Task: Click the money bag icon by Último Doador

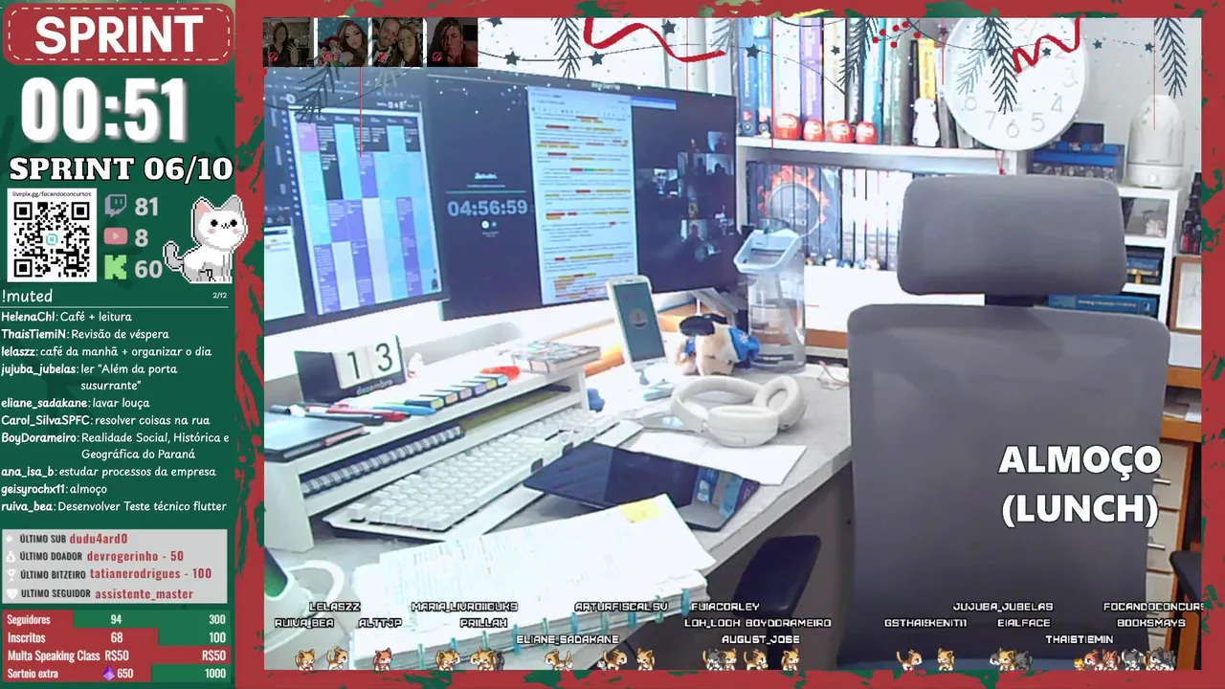Action: (x=11, y=556)
